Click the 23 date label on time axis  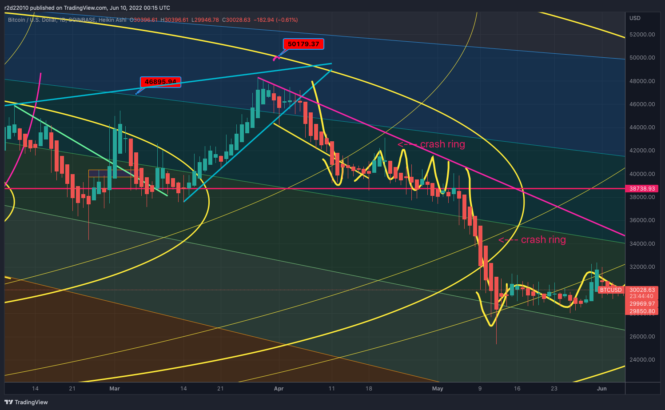554,389
